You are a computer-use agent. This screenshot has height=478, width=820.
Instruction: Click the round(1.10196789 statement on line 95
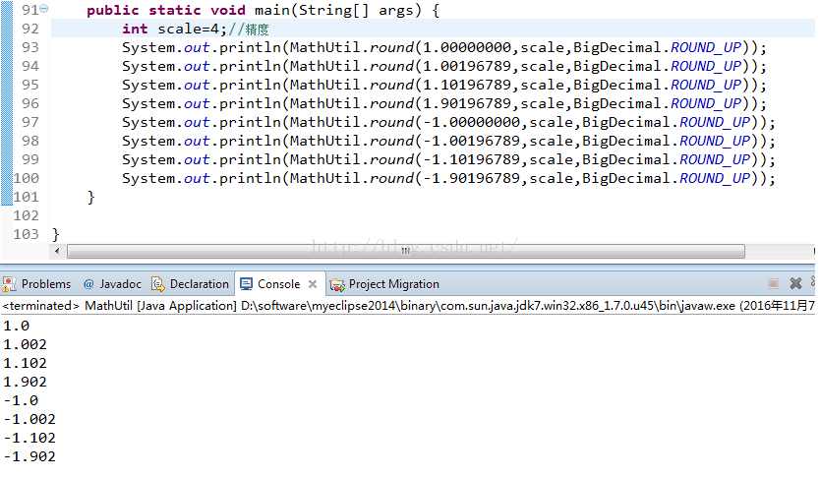(444, 85)
